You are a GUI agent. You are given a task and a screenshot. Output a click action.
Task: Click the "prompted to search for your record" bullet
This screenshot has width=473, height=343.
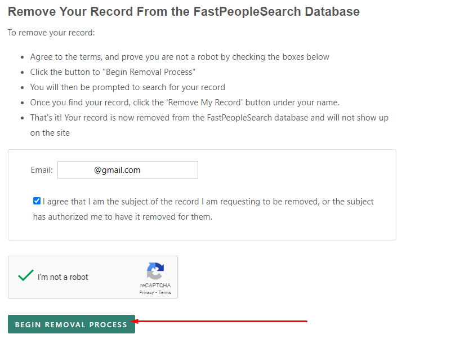(x=128, y=87)
